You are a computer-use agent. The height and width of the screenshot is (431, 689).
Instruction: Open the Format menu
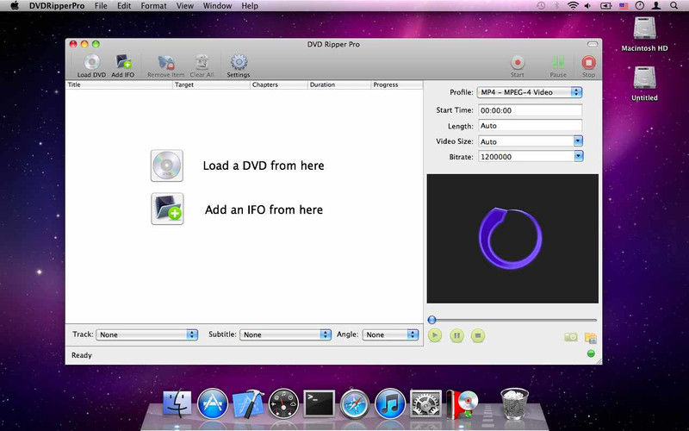pos(153,6)
